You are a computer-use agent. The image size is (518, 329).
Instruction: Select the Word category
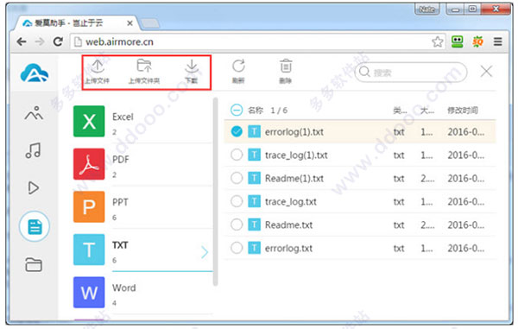[x=142, y=293]
